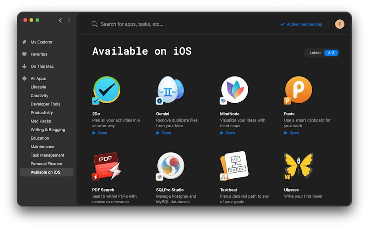
Task: Click "Write your first novel" description
Action: pos(303,196)
